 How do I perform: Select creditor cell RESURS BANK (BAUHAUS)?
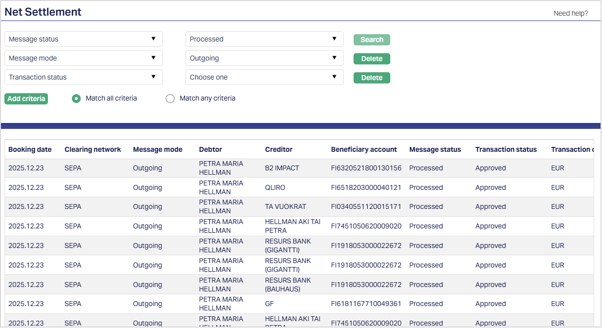tap(288, 285)
